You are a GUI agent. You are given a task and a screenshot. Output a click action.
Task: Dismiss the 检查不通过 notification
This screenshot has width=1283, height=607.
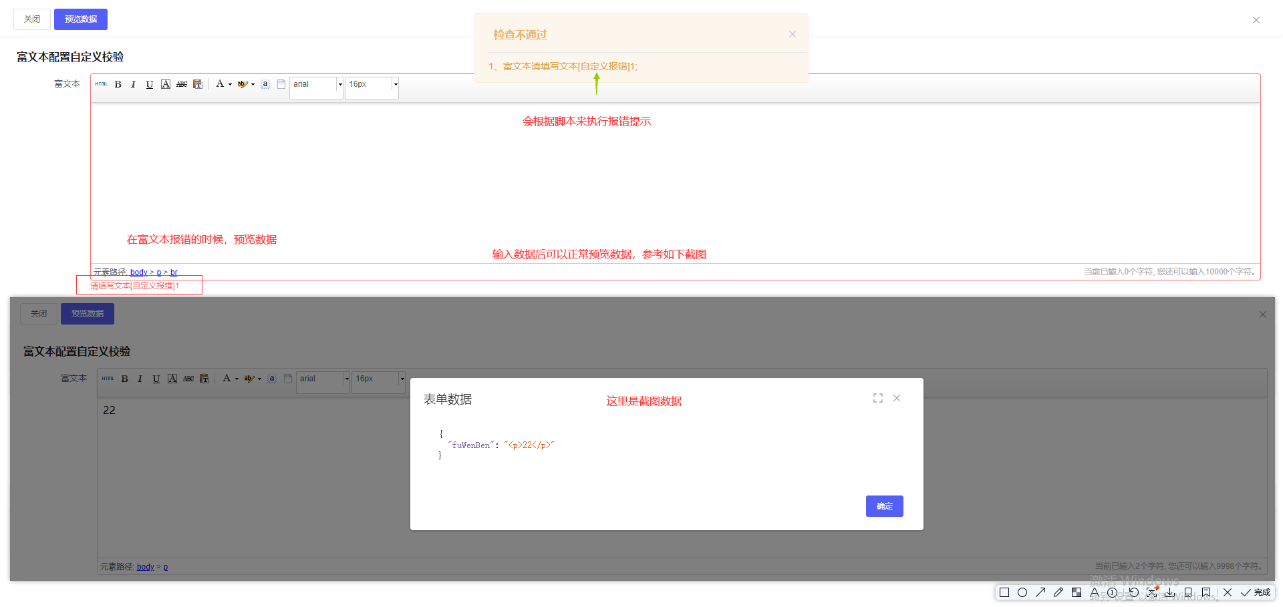pyautogui.click(x=793, y=34)
